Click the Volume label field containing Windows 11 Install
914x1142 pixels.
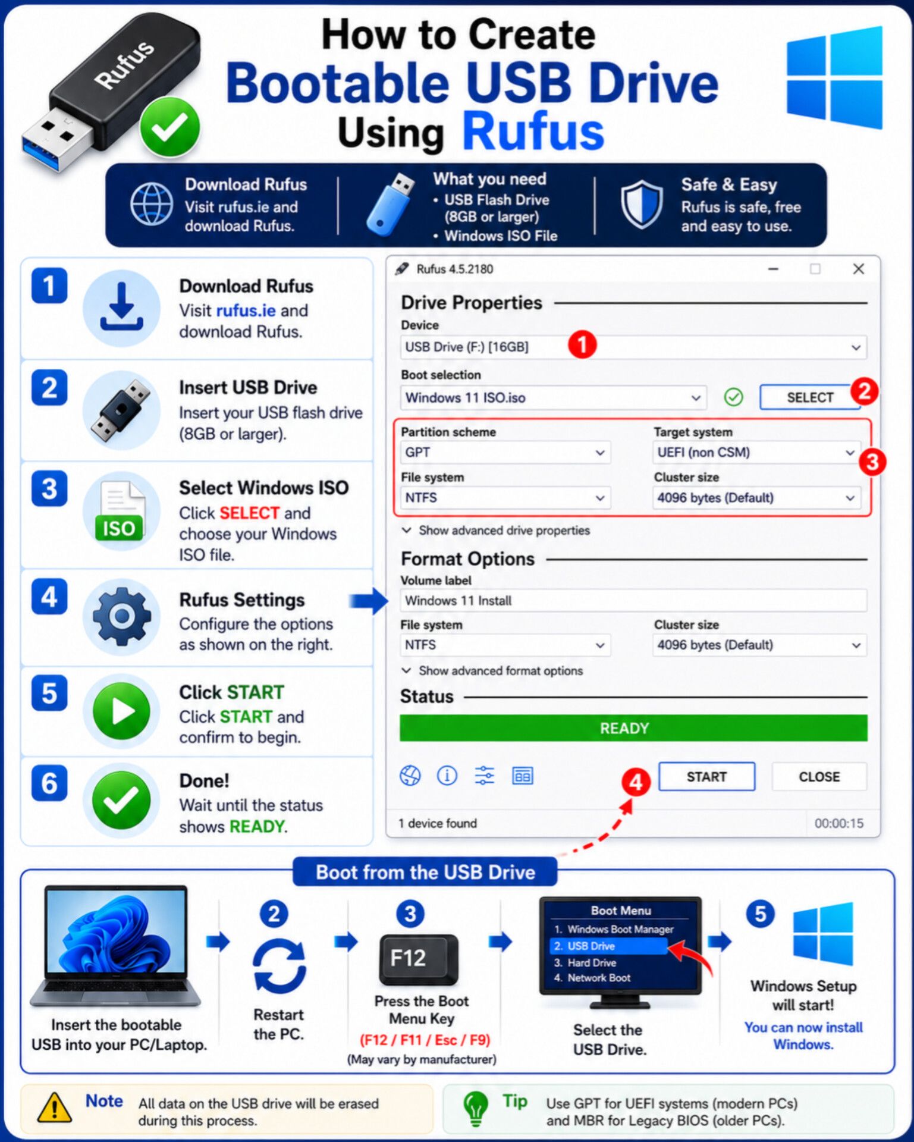(x=633, y=601)
